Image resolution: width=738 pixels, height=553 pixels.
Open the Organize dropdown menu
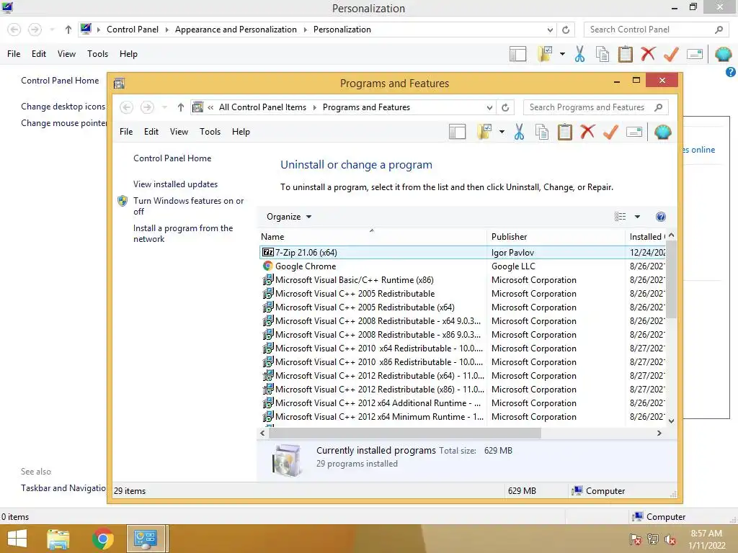(x=289, y=217)
